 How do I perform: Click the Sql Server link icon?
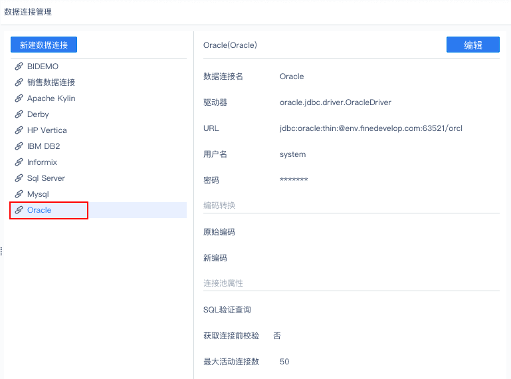point(19,178)
